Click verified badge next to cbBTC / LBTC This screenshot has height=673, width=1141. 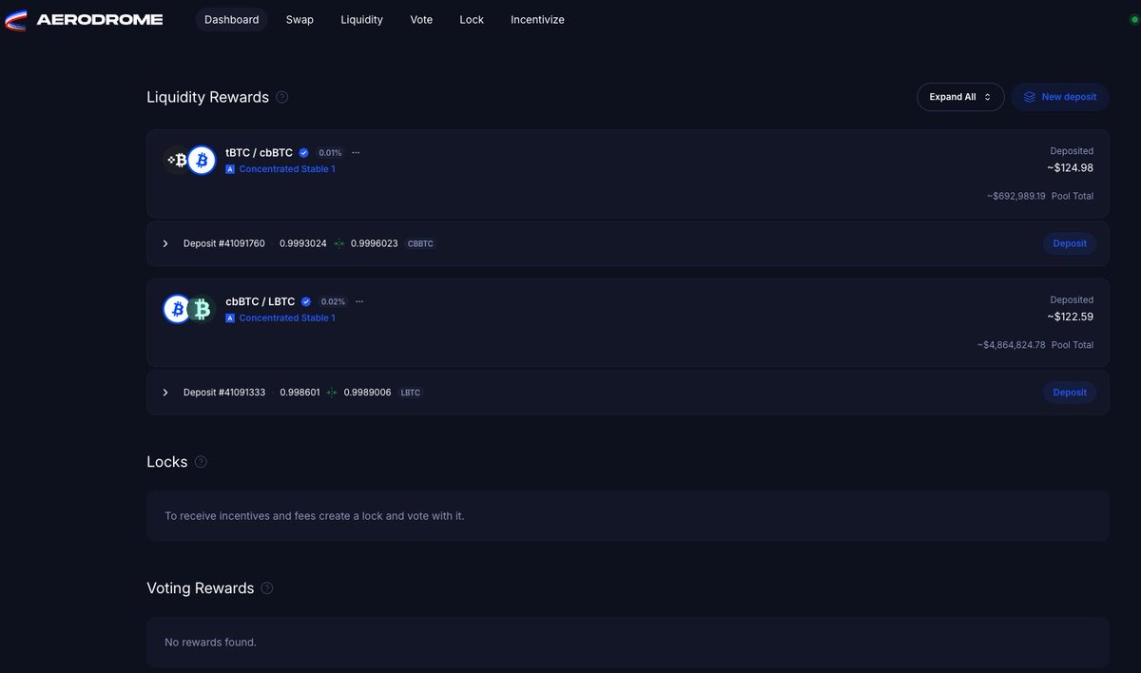[306, 301]
